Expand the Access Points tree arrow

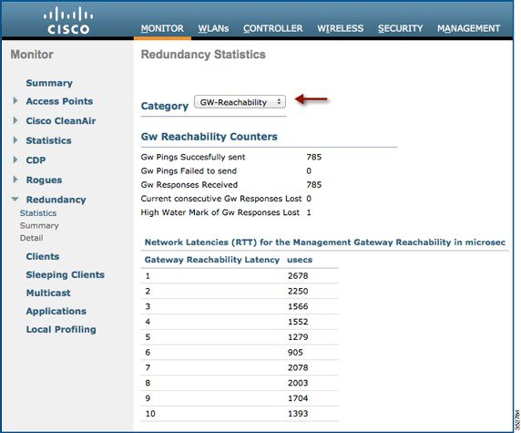[x=15, y=101]
